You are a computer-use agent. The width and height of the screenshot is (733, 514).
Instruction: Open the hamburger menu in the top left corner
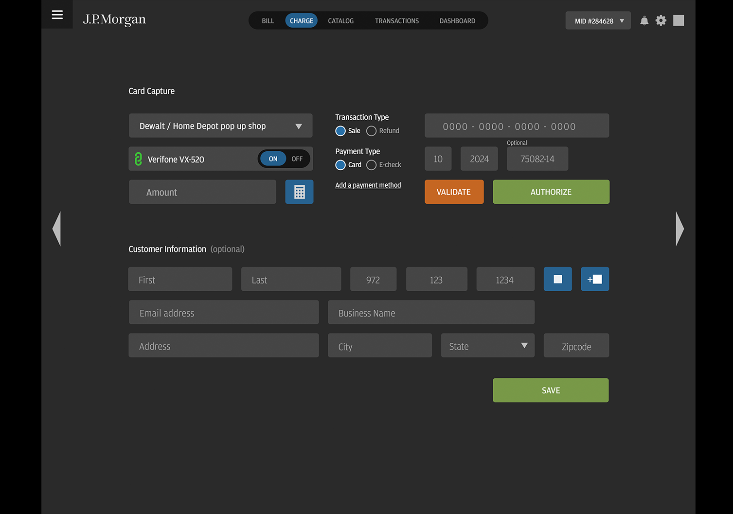pos(57,15)
